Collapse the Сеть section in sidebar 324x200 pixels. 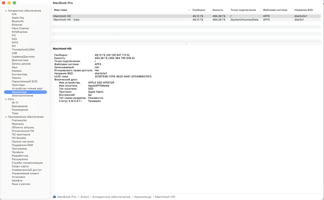(x=6, y=99)
